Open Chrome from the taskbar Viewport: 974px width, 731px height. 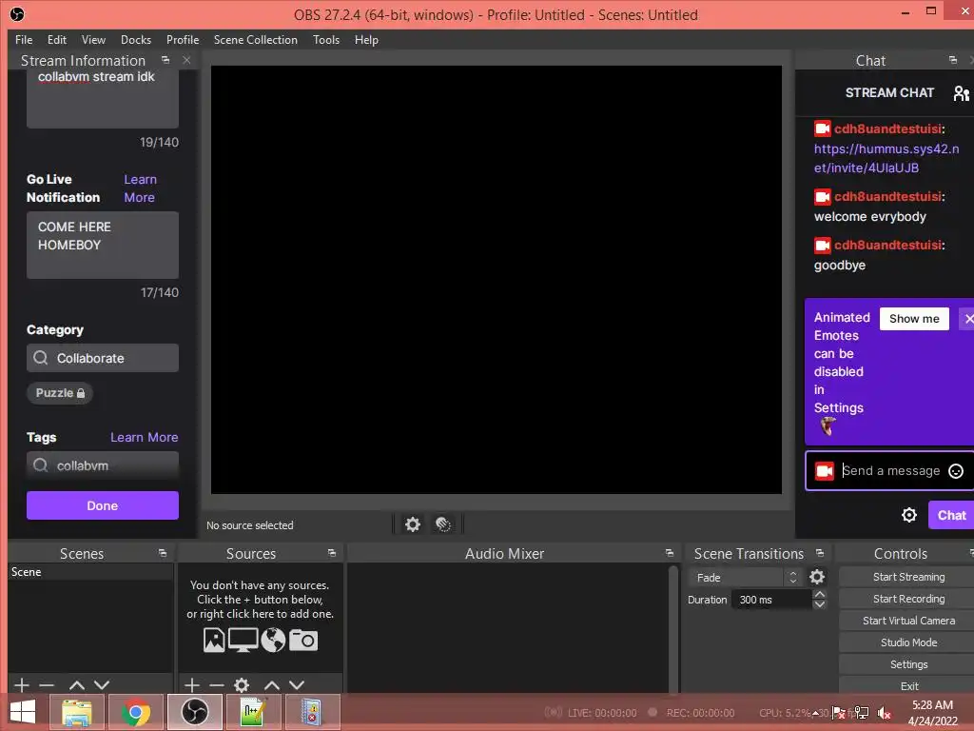[x=135, y=712]
